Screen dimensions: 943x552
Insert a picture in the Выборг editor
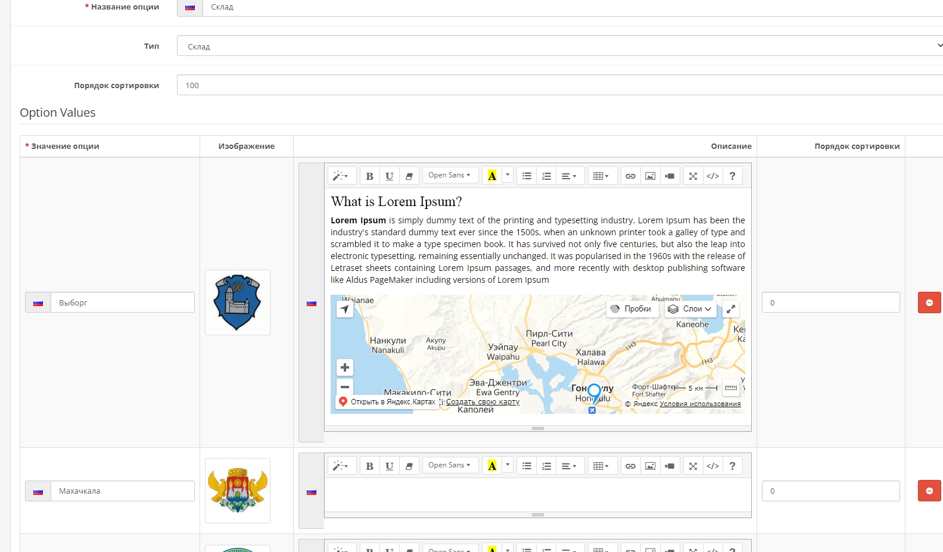tap(650, 176)
